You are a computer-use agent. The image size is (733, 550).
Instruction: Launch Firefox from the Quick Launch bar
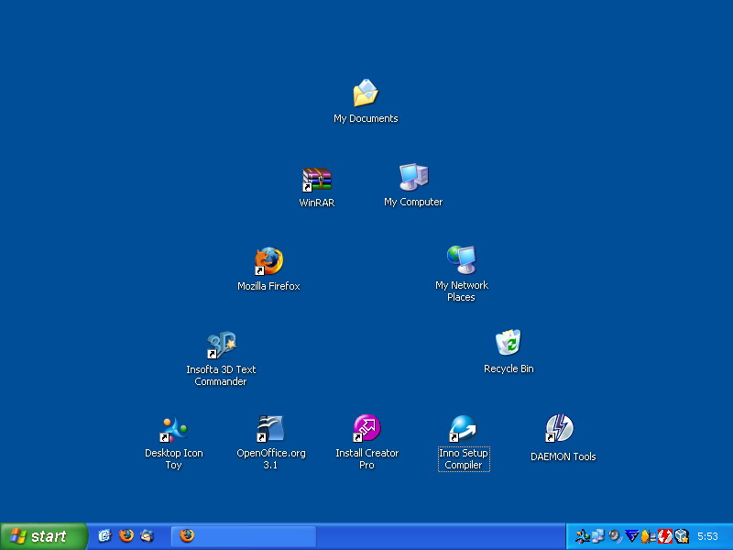coord(126,536)
